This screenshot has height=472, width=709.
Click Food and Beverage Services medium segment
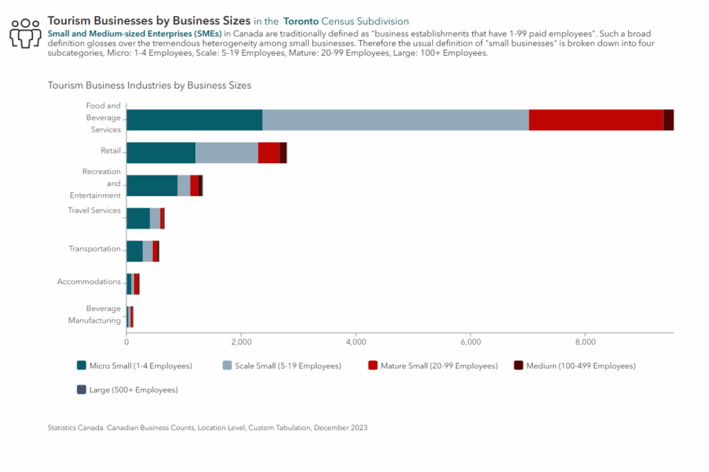pos(668,120)
